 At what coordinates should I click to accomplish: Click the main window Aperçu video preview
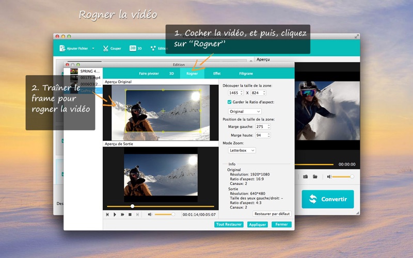pyautogui.click(x=327, y=110)
